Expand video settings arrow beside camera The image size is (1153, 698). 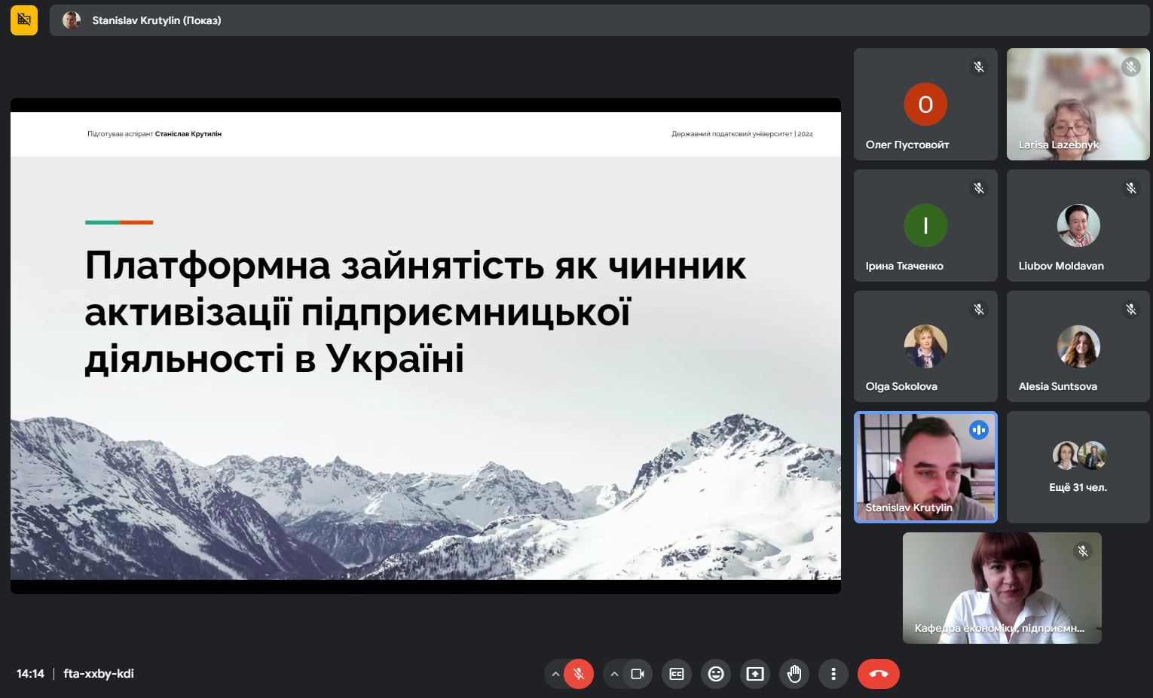pyautogui.click(x=614, y=674)
